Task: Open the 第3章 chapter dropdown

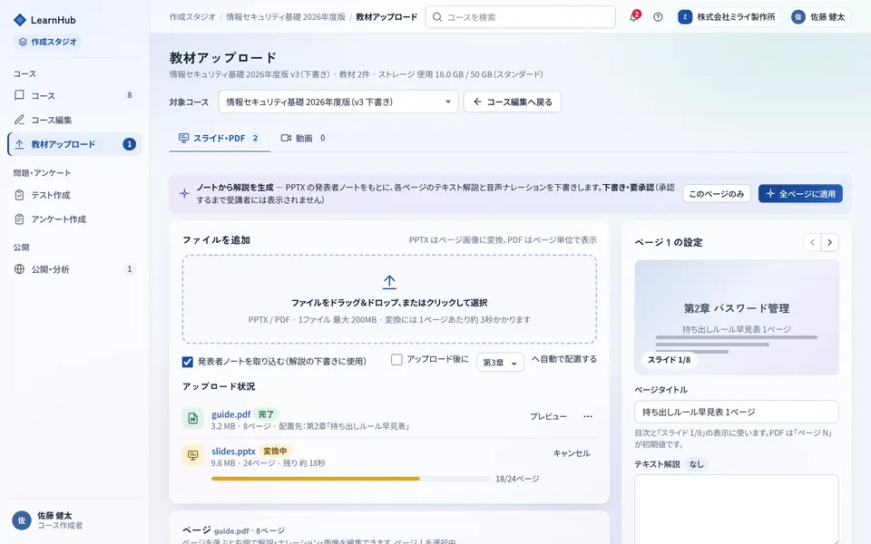Action: [500, 363]
